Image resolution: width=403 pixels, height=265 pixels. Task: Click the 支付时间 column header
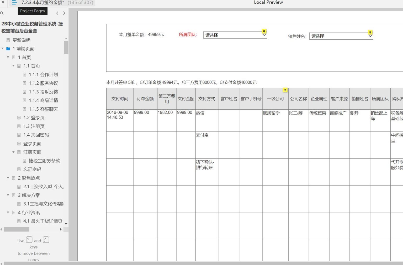pos(120,99)
